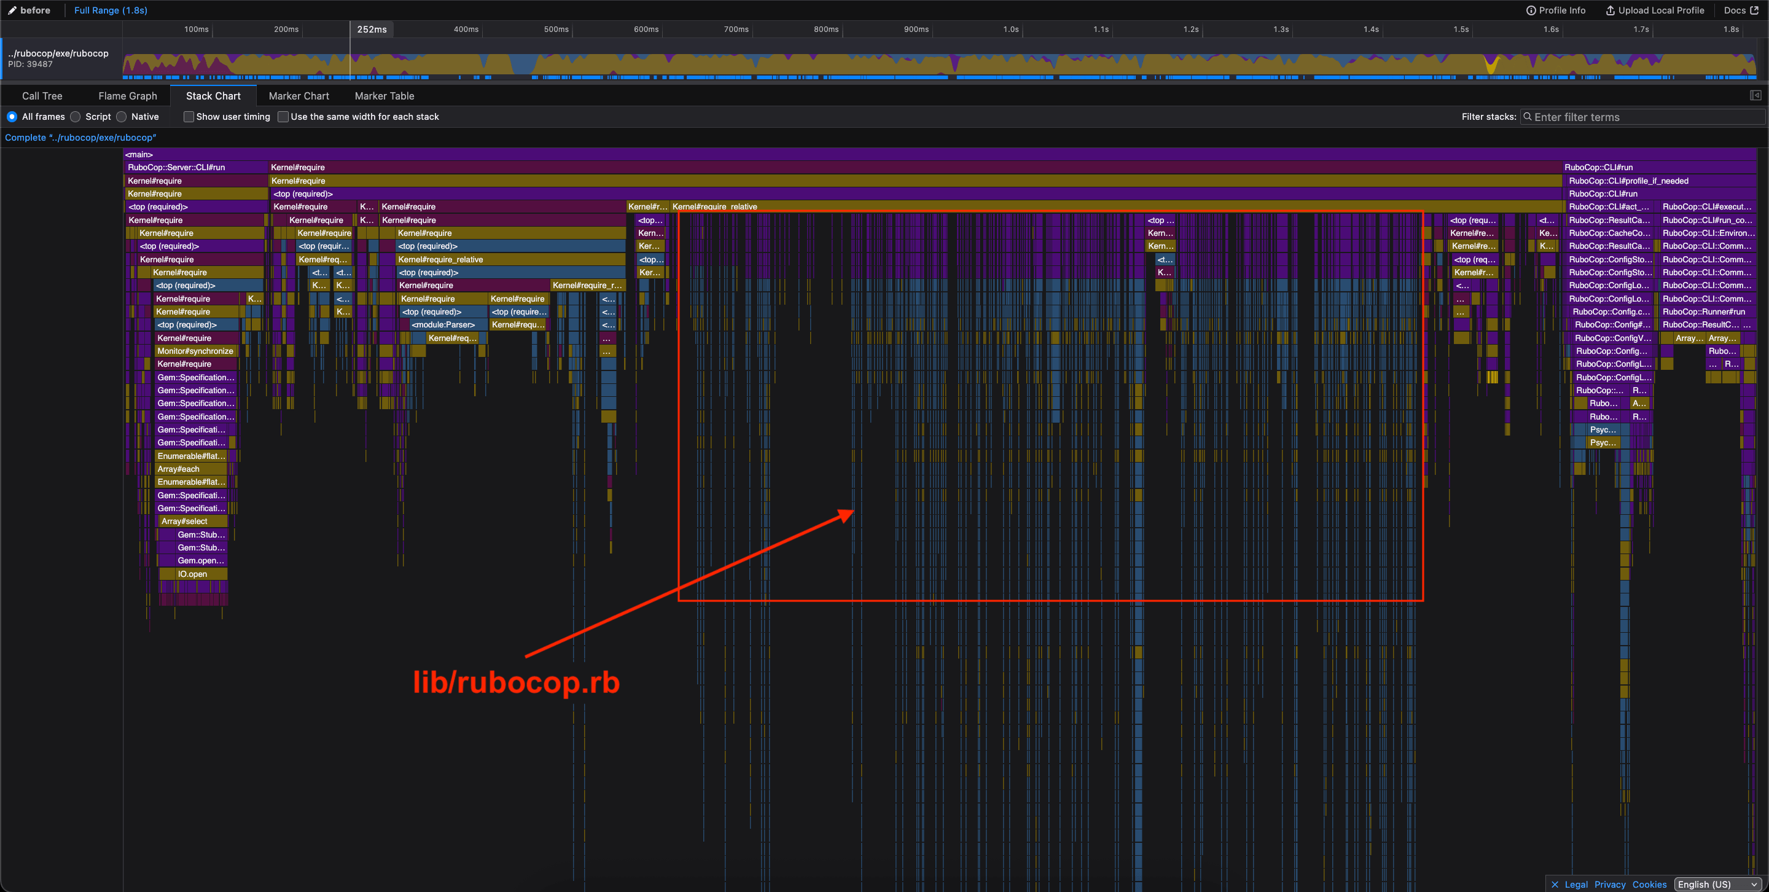Click the RuboCop::CLI#execut… frame

(1706, 206)
